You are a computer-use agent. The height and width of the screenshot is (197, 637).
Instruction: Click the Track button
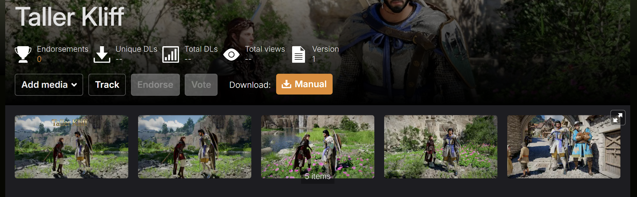pos(107,85)
